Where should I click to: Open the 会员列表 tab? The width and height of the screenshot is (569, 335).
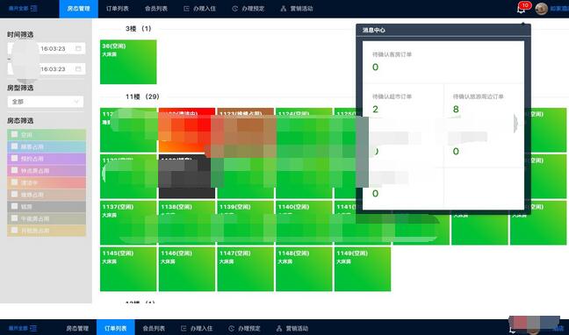point(156,9)
